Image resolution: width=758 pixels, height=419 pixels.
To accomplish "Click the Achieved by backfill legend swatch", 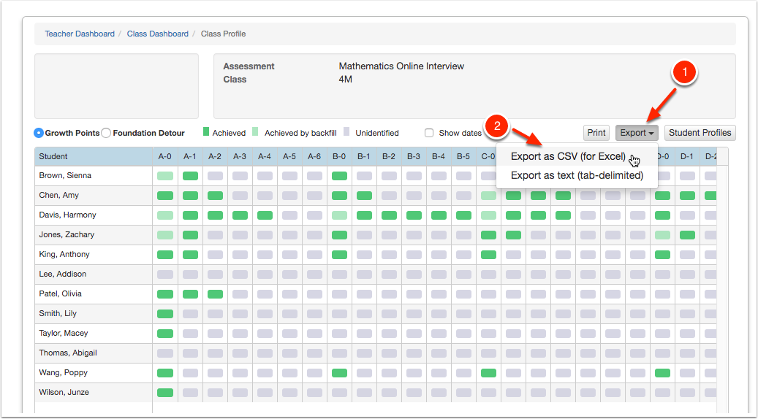I will pos(255,132).
